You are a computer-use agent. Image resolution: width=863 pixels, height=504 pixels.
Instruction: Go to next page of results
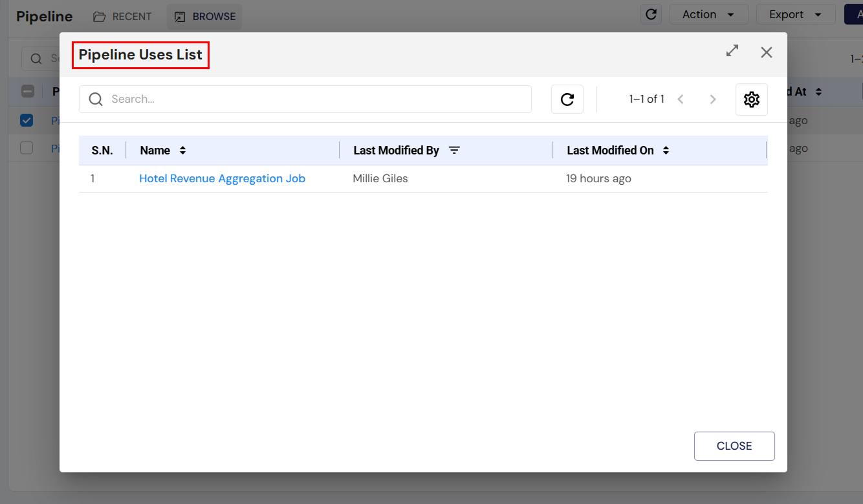coord(712,99)
